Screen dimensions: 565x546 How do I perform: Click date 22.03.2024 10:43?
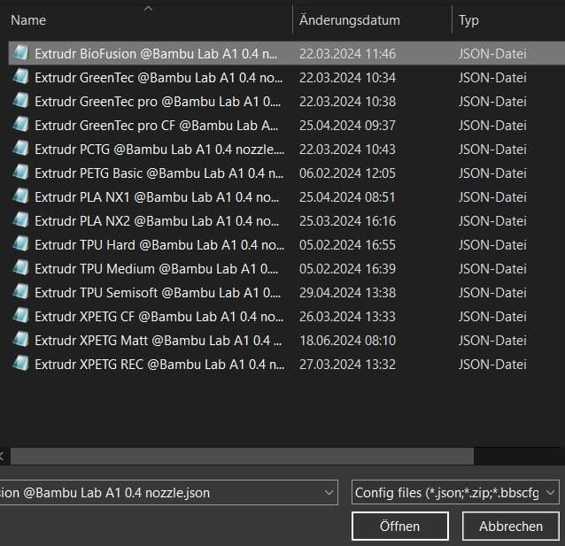[x=347, y=150]
